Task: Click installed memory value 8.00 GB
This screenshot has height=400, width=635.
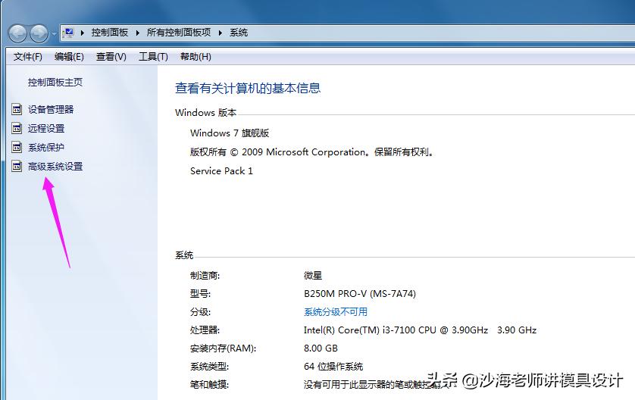Action: (x=321, y=348)
